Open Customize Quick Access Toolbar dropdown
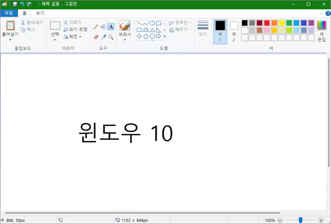331x224 pixels. [35, 4]
